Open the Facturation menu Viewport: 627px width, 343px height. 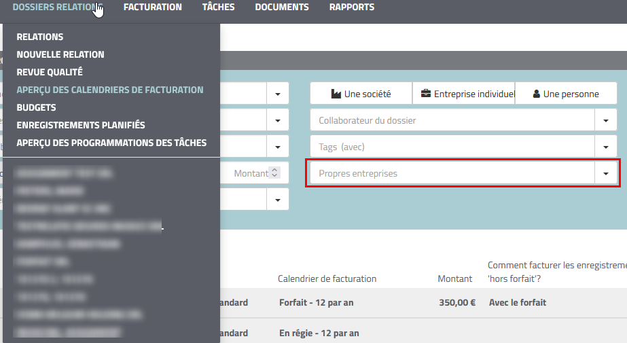pos(153,7)
